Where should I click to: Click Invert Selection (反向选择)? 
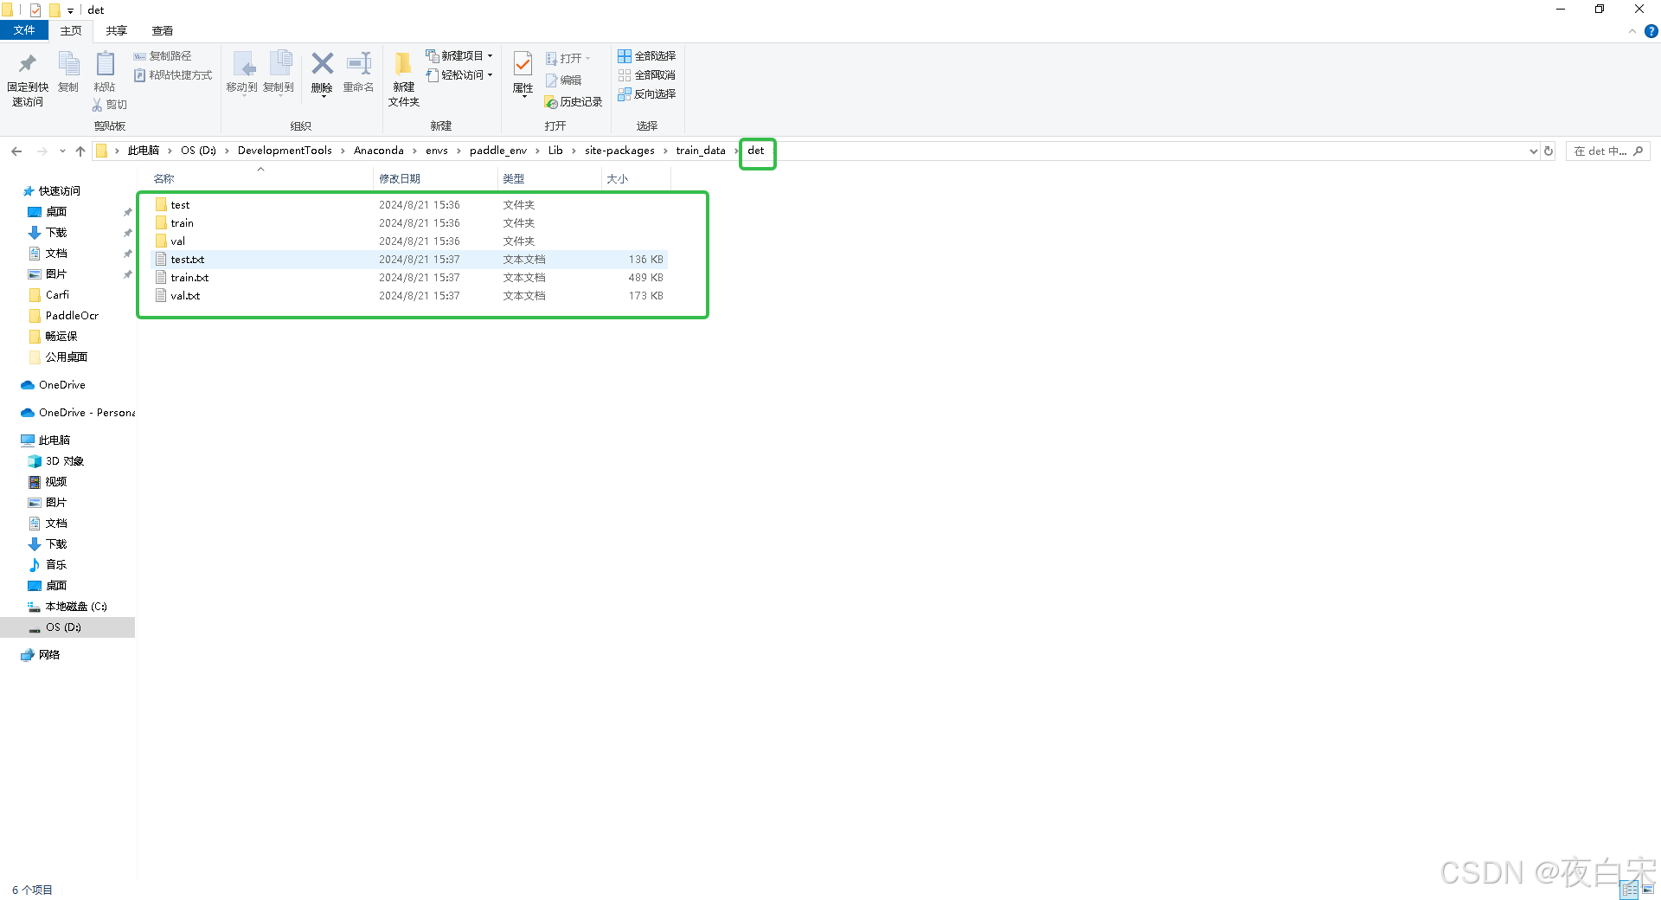647,94
